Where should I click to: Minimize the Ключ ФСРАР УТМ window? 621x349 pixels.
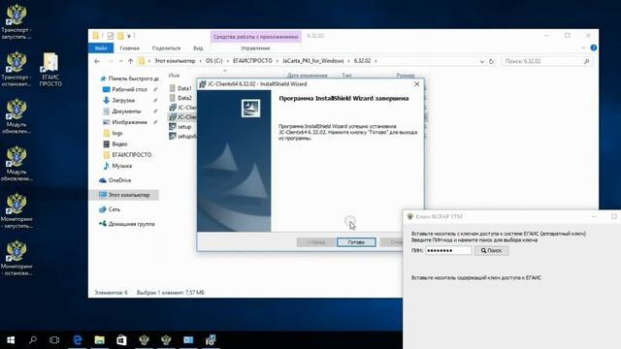pyautogui.click(x=594, y=216)
